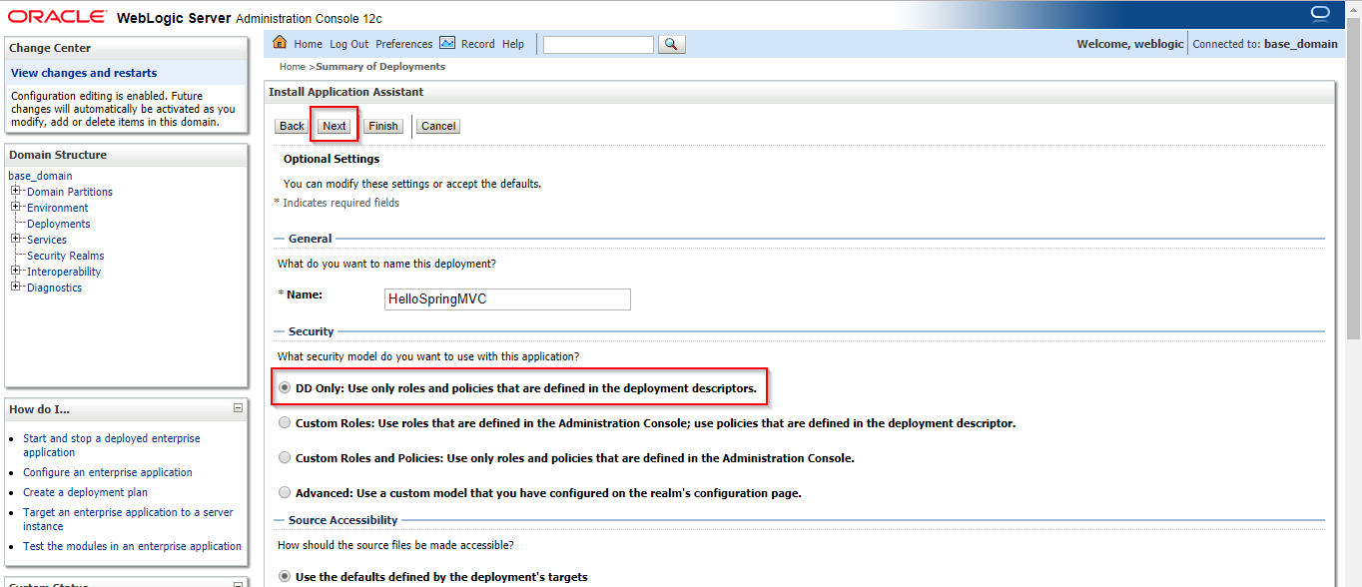This screenshot has width=1362, height=587.
Task: Open Create a deployment plan help link
Action: click(x=85, y=491)
